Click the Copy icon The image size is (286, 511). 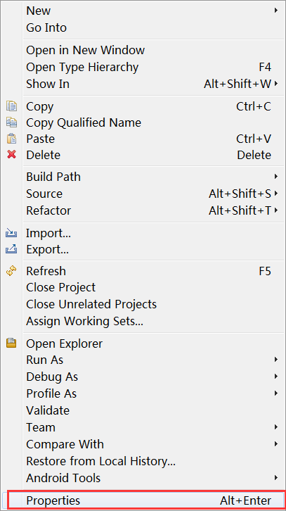pyautogui.click(x=11, y=106)
